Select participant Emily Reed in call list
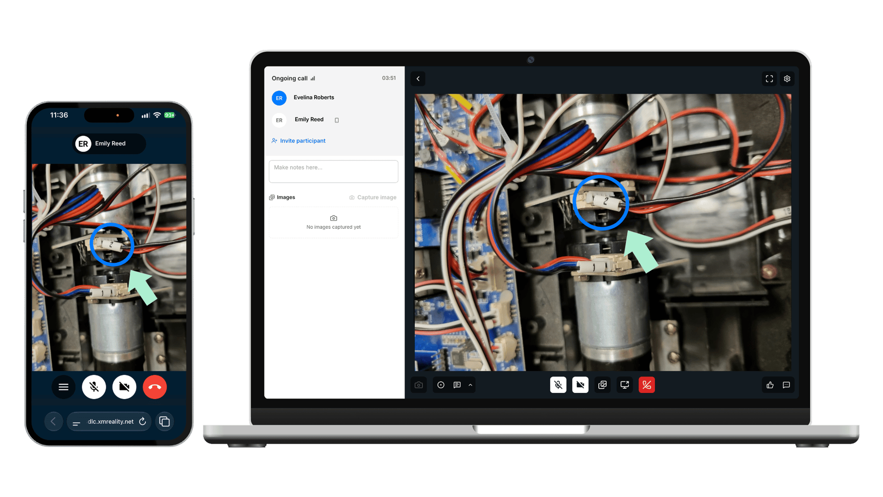883x497 pixels. click(299, 120)
